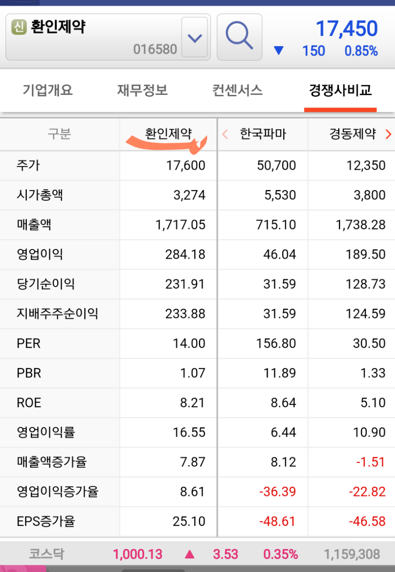
Task: Select the 경쟁사비교 tab
Action: click(340, 90)
